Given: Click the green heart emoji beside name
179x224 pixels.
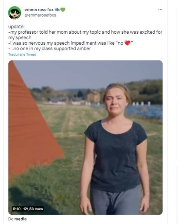Looking at the screenshot, I should pyautogui.click(x=63, y=9).
